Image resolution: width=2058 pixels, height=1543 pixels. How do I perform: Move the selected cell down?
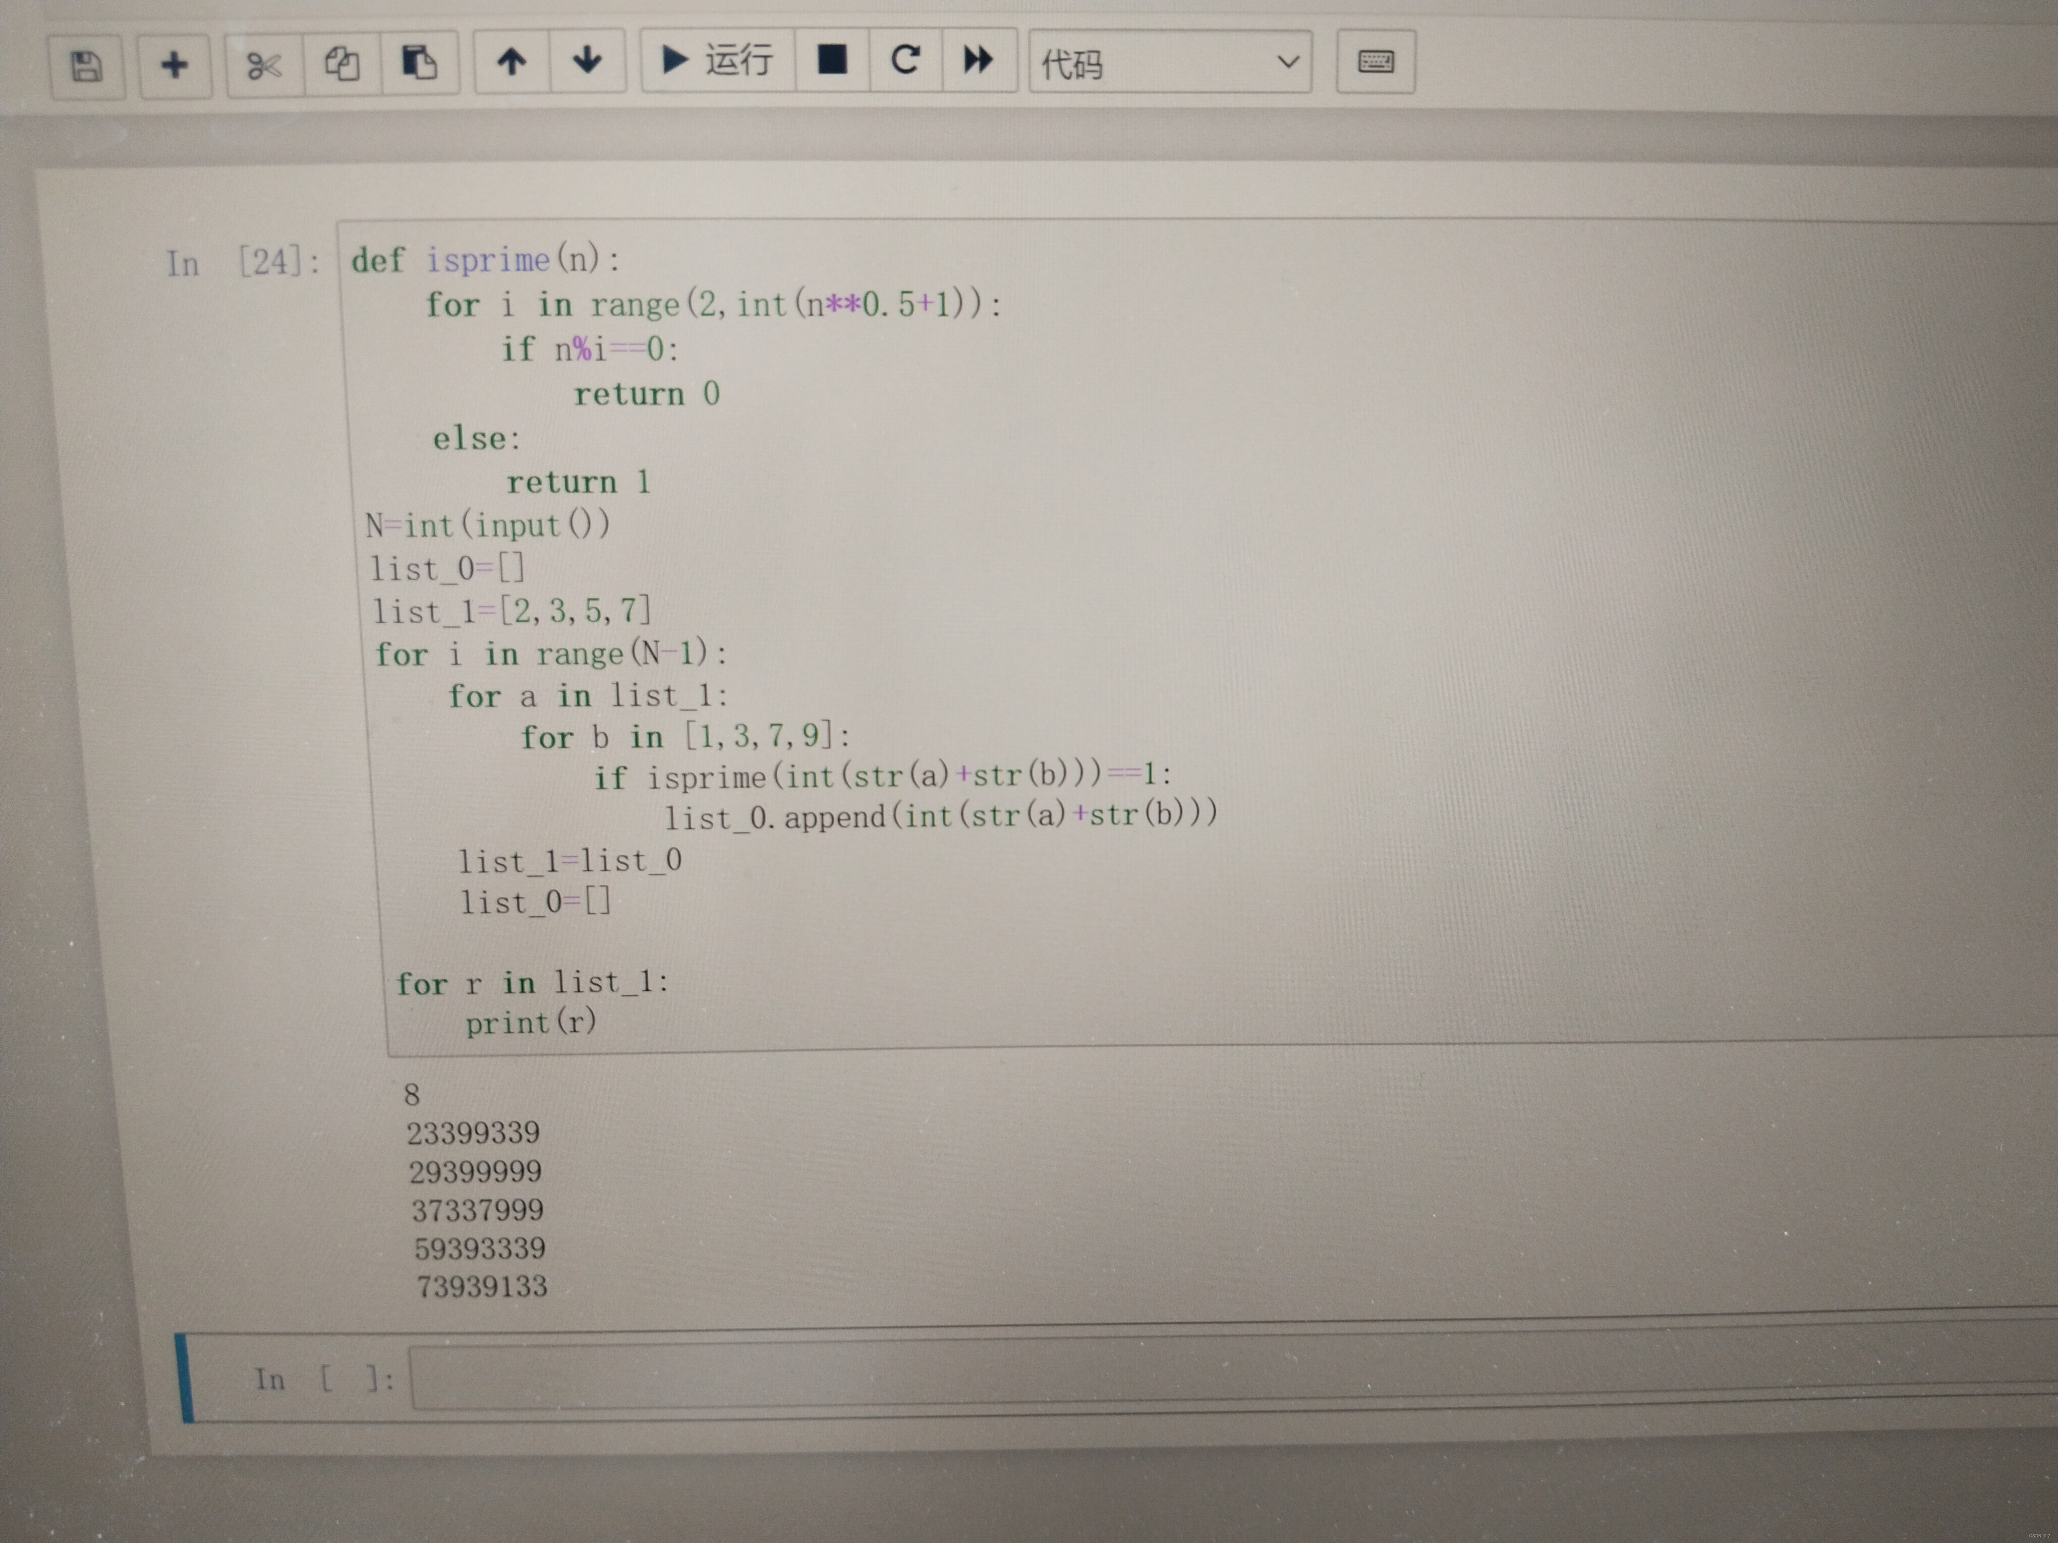click(x=586, y=62)
